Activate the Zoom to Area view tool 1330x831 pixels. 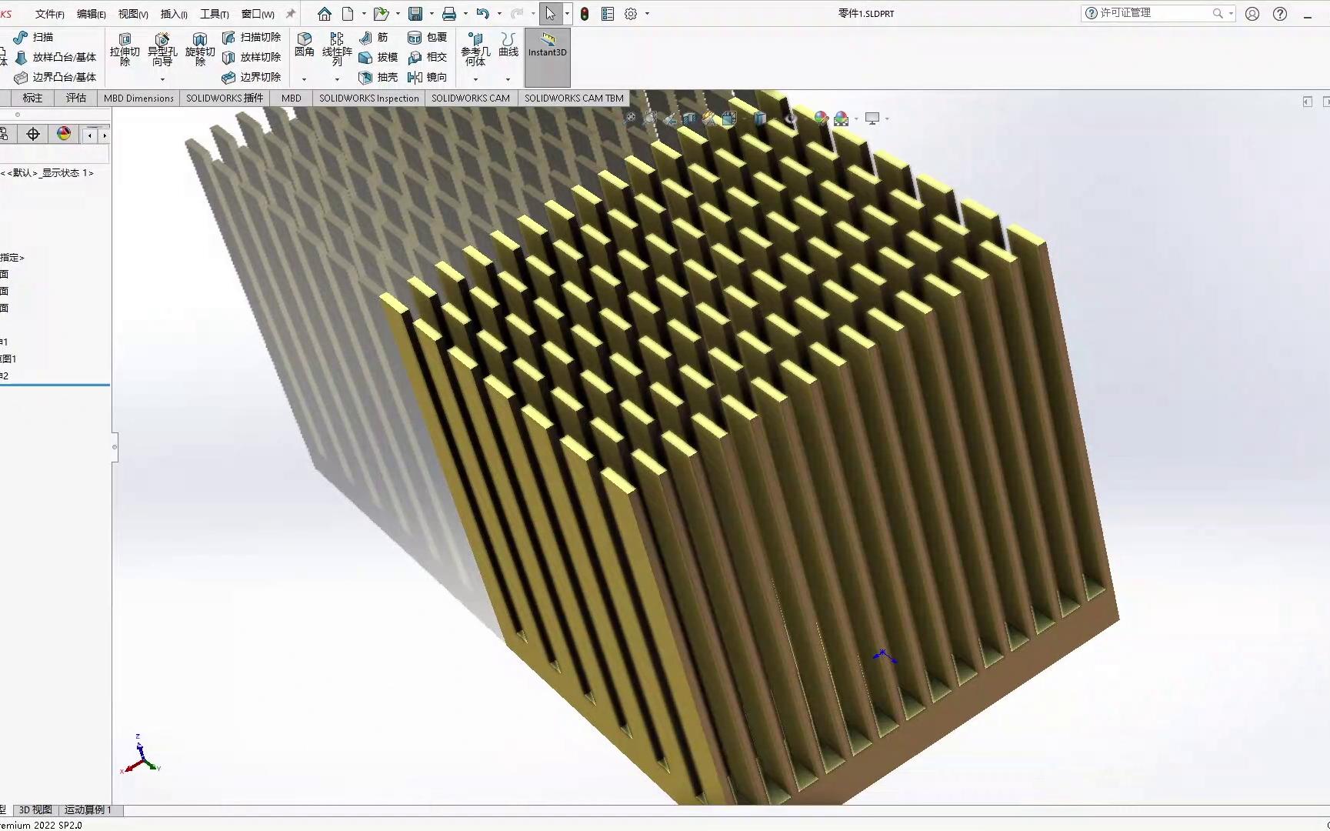[651, 118]
